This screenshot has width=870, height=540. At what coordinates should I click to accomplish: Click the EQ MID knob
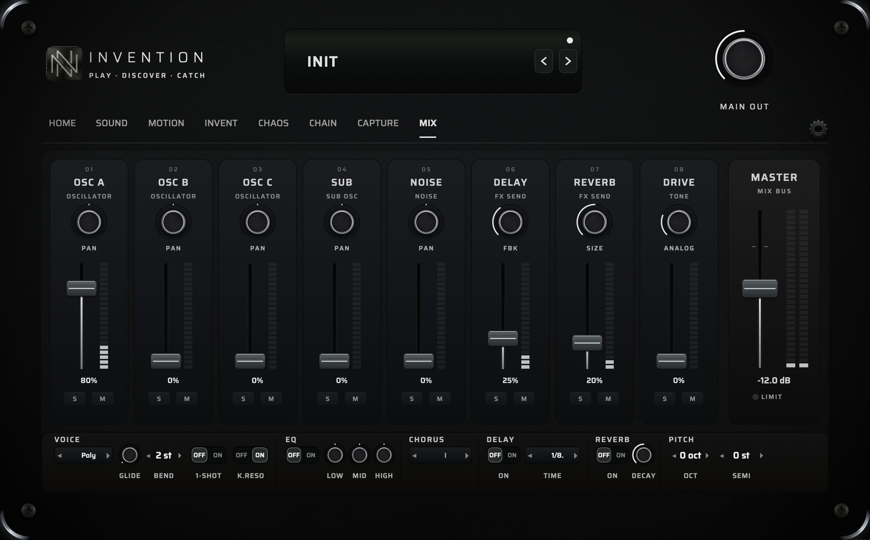pyautogui.click(x=359, y=455)
